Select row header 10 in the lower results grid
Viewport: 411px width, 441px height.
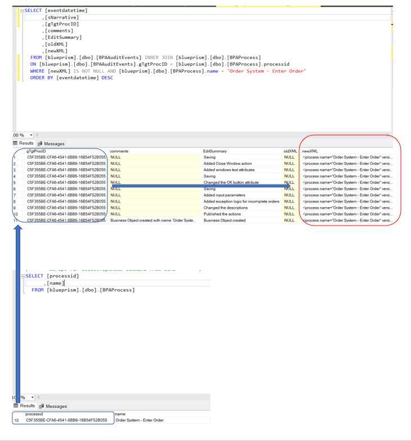tap(18, 420)
